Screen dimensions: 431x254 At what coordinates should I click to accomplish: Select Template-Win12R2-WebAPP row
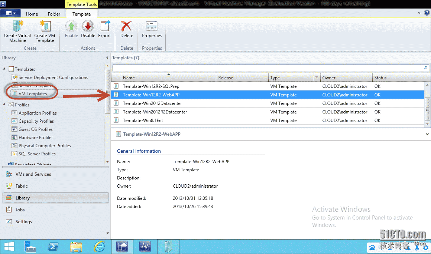[268, 95]
